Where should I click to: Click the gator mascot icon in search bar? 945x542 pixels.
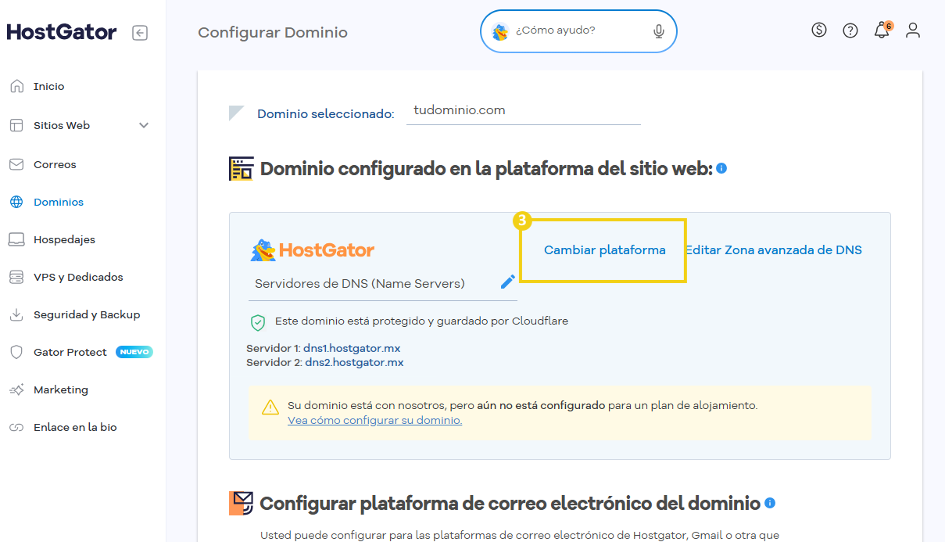(x=500, y=31)
